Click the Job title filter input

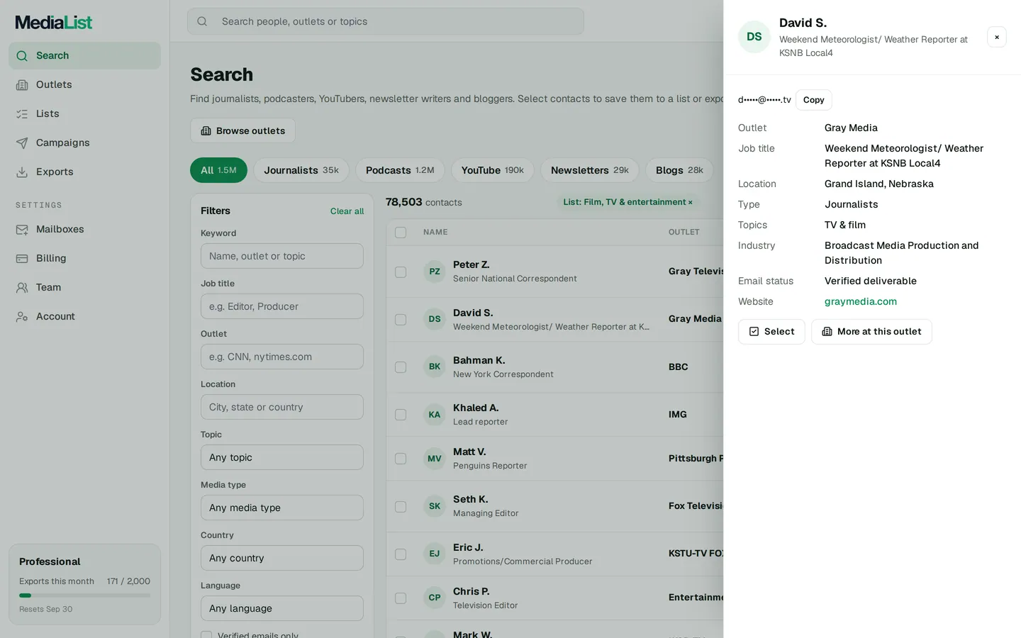click(x=282, y=306)
